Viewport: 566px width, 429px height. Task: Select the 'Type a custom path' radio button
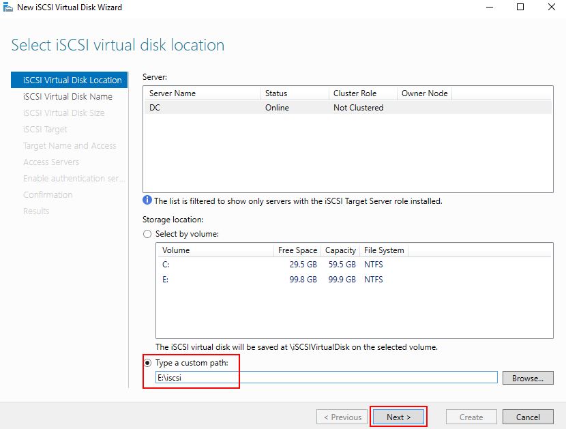147,363
